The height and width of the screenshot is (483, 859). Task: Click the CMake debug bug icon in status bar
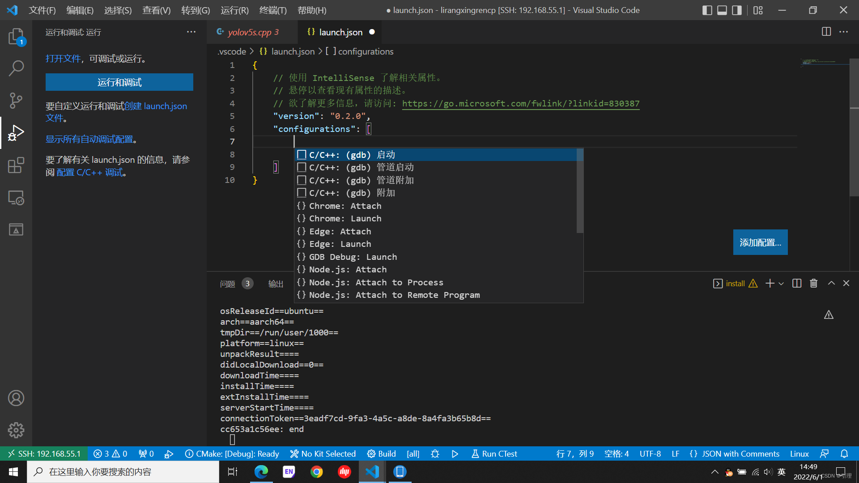click(x=435, y=454)
